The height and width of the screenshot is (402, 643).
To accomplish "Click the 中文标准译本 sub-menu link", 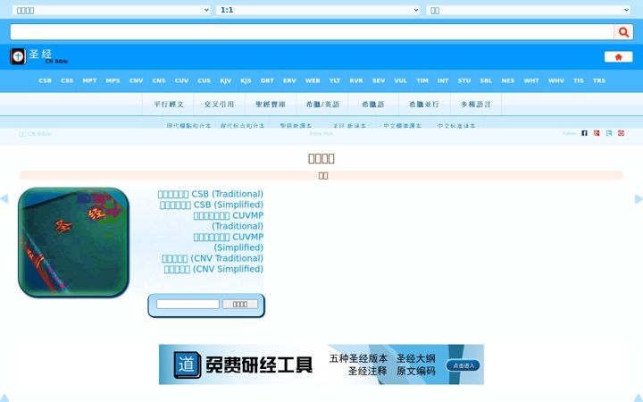I will (456, 126).
